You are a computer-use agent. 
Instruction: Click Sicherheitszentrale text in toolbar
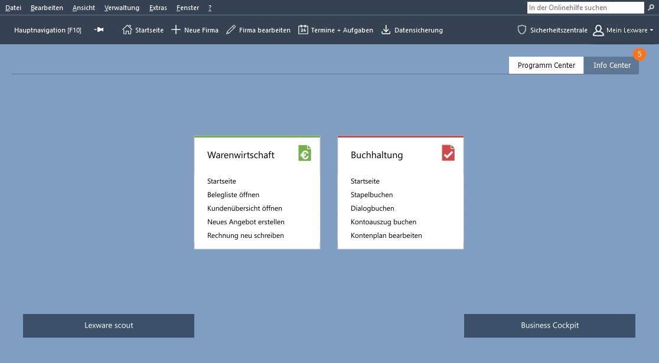point(559,30)
